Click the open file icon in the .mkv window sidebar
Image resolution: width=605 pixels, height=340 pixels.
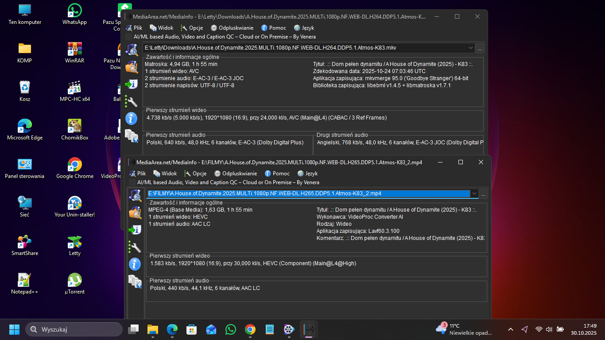pyautogui.click(x=131, y=49)
